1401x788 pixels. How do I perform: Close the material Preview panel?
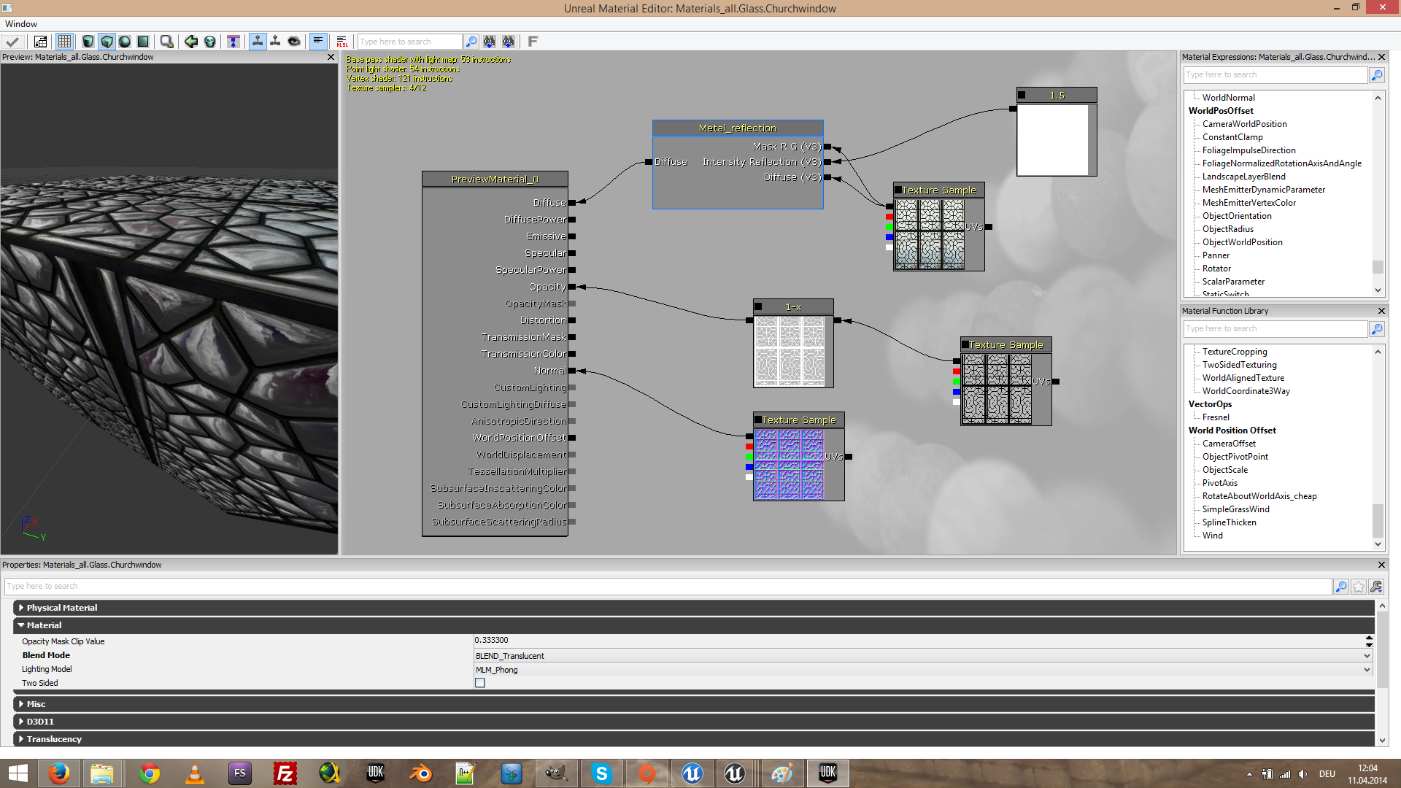[331, 57]
